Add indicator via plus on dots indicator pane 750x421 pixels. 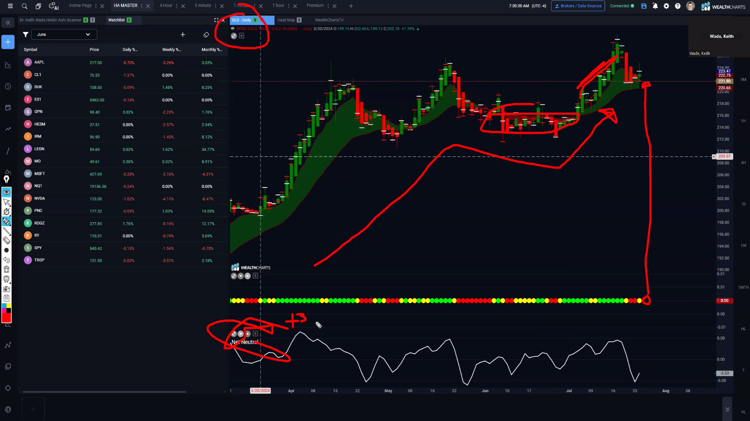click(x=255, y=276)
